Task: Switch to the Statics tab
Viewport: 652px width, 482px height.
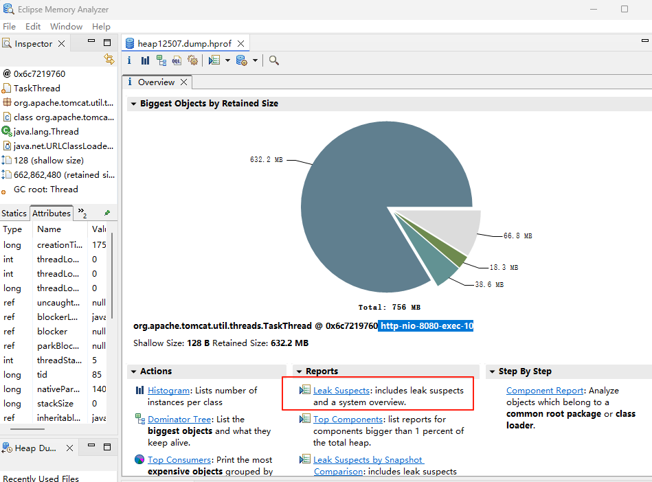Action: 14,213
